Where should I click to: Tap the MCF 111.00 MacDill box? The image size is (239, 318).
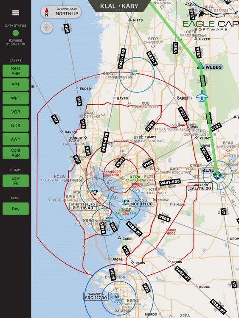click(x=141, y=202)
